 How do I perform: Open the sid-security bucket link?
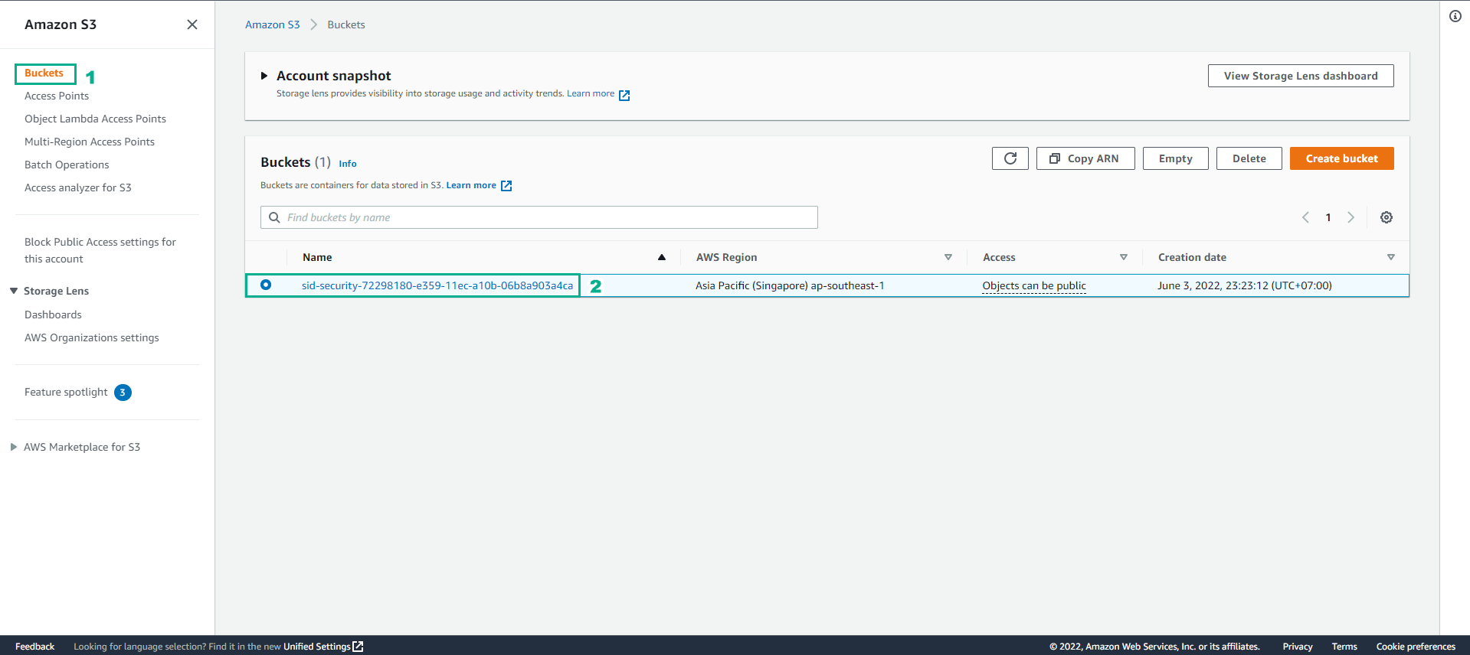[437, 285]
